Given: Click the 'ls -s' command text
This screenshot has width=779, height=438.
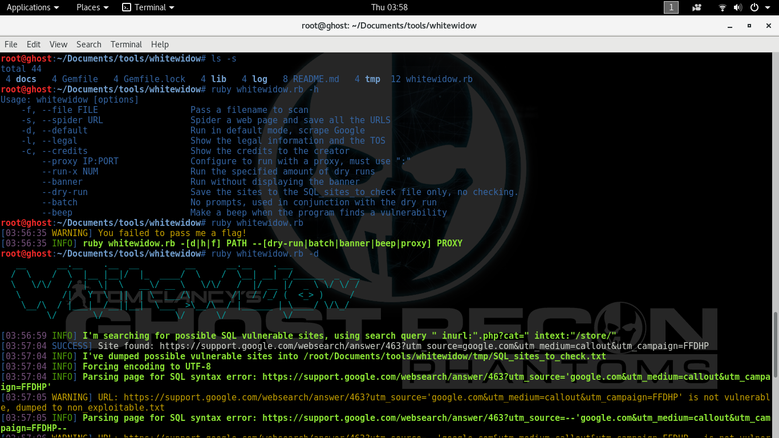Looking at the screenshot, I should 224,59.
